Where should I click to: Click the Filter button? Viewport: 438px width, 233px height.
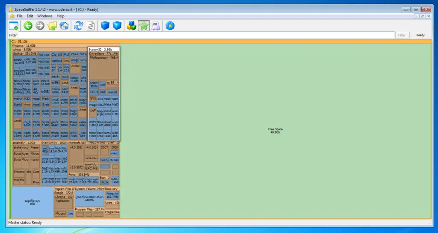(x=402, y=35)
